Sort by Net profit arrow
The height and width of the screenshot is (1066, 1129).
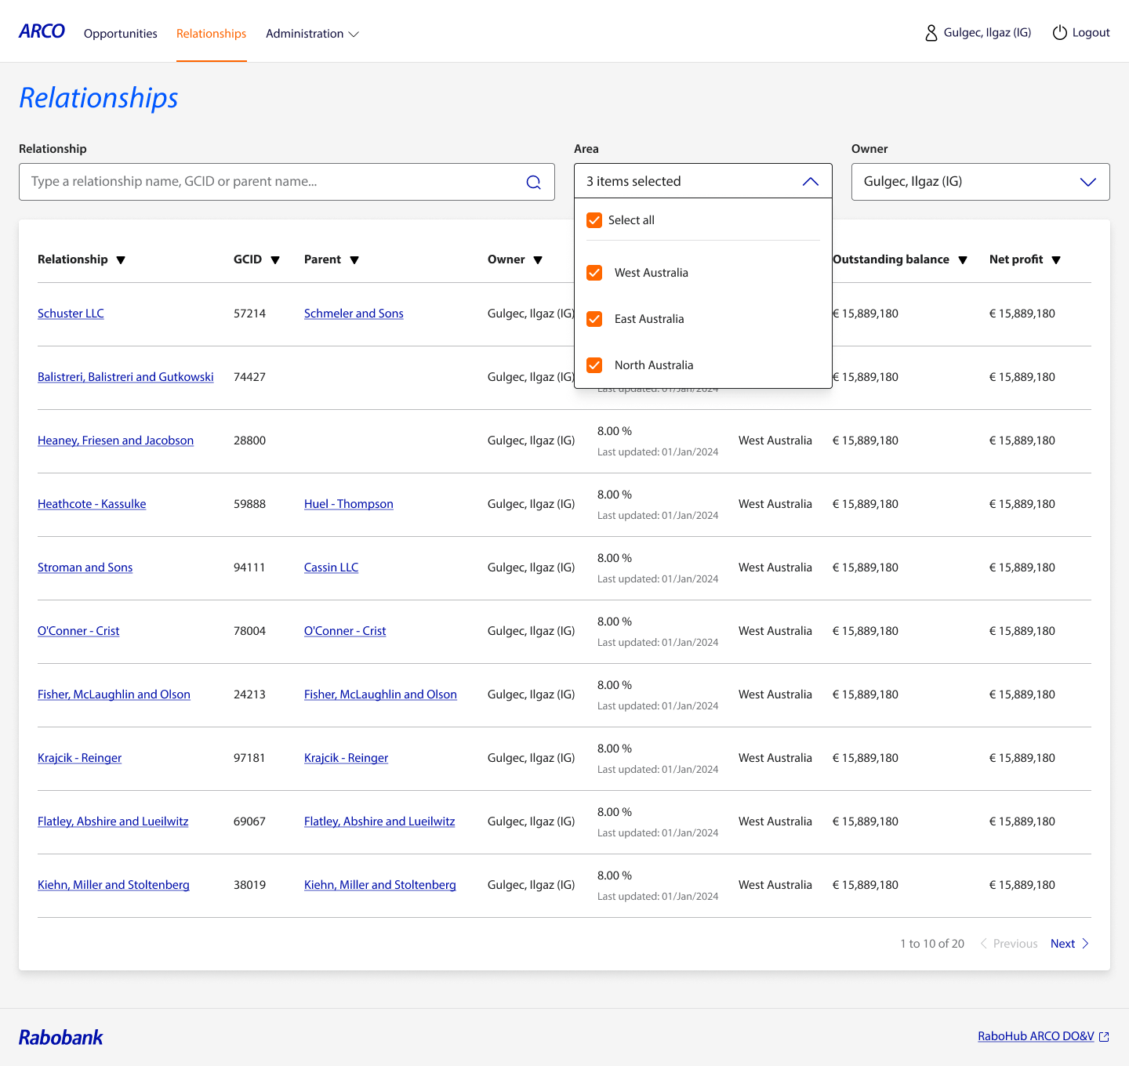click(x=1056, y=260)
